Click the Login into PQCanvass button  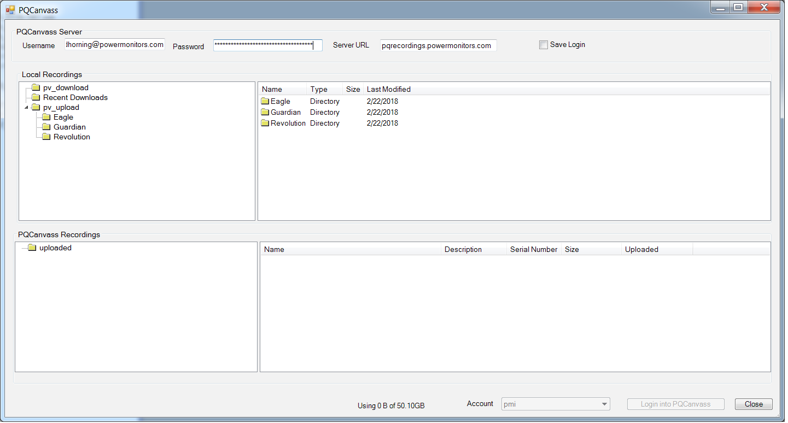(x=675, y=404)
